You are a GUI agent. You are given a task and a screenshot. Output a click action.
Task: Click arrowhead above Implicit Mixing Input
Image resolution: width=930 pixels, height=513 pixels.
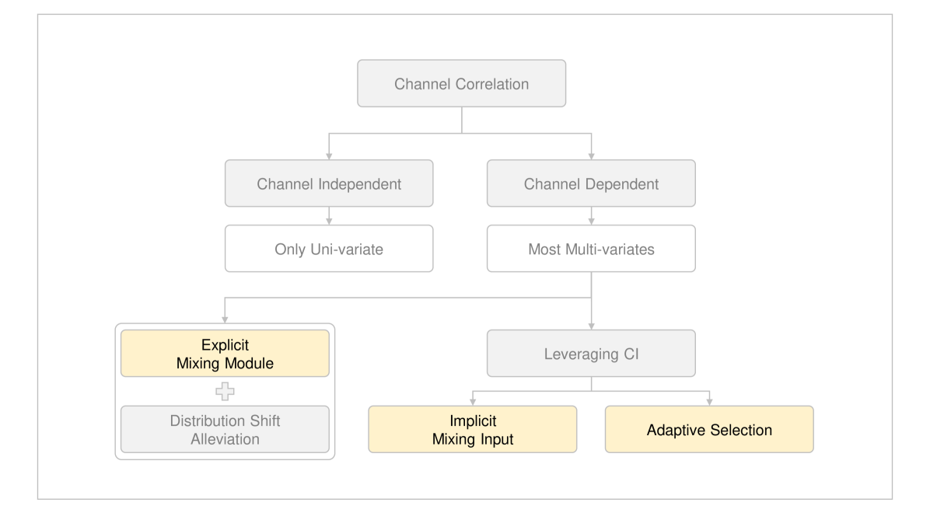click(x=473, y=401)
